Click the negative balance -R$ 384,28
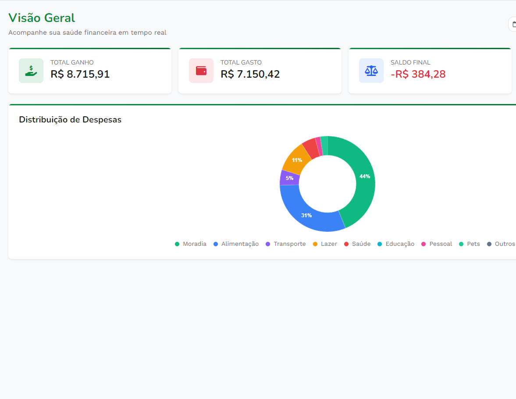Viewport: 516px width, 399px height. tap(418, 74)
